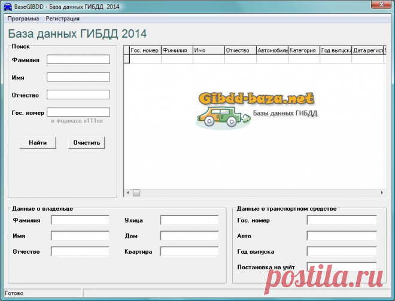Click the Найти button
The width and height of the screenshot is (395, 301).
pos(38,143)
